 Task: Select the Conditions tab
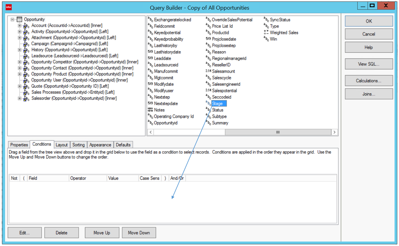coord(42,144)
